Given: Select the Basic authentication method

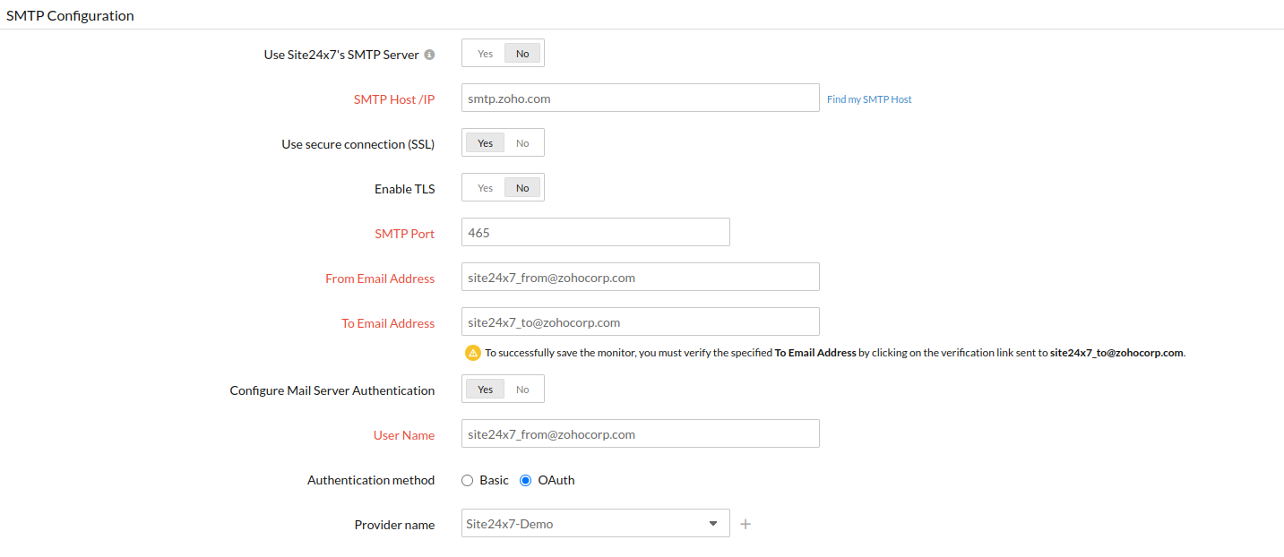Looking at the screenshot, I should tap(467, 480).
